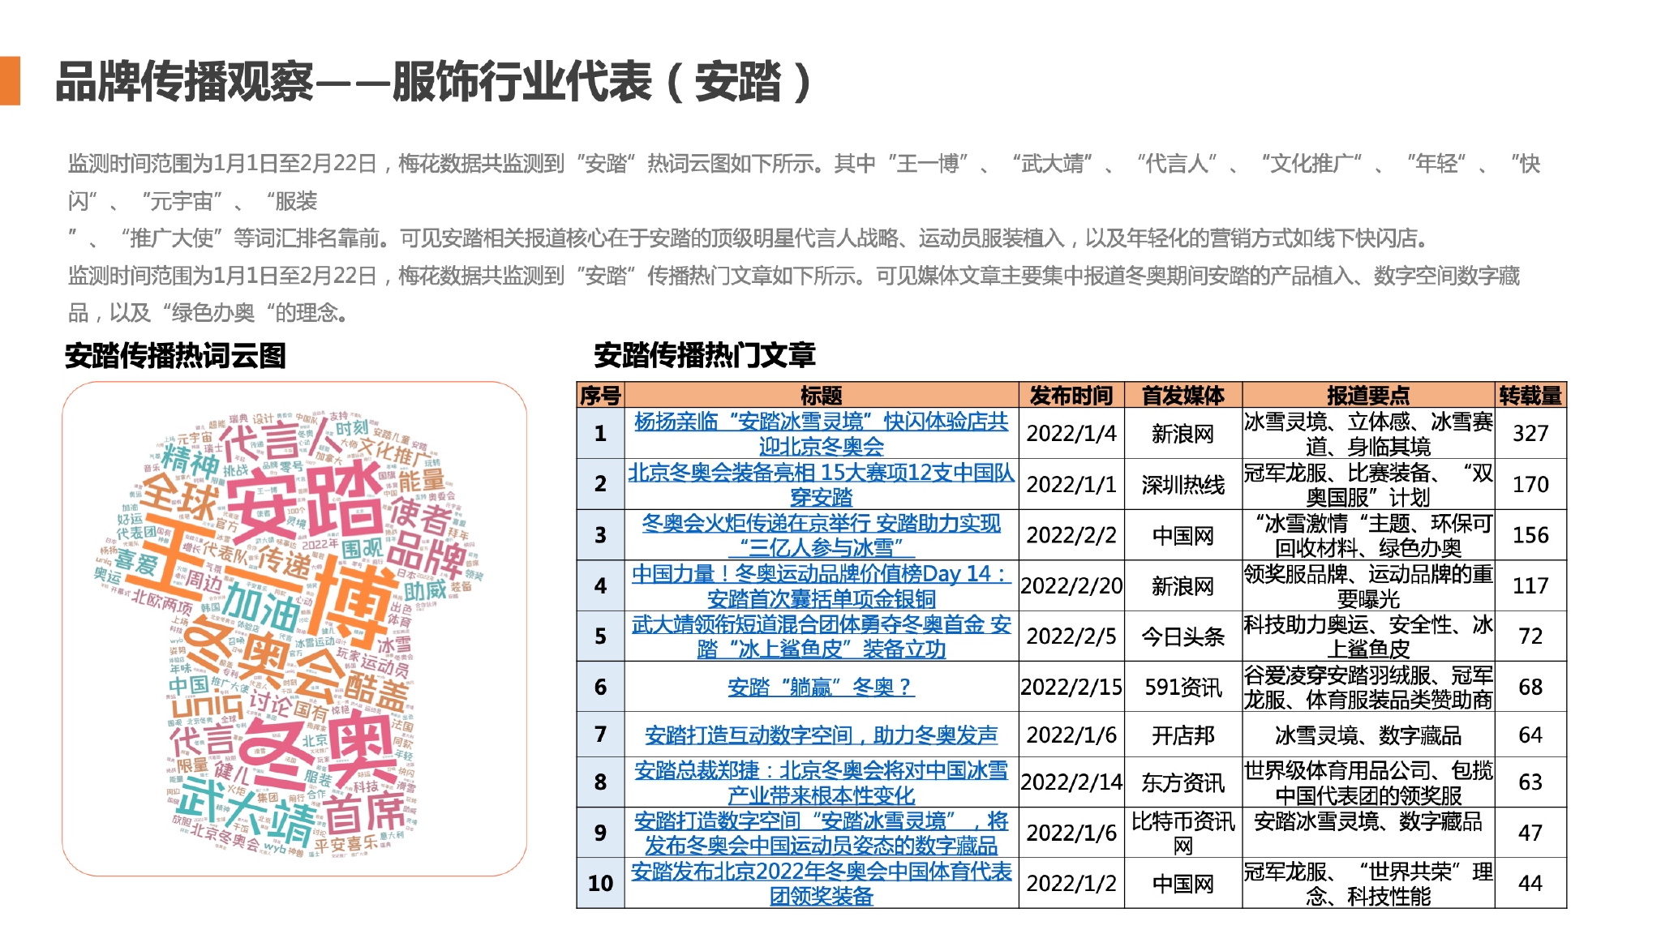Click the 序号 column header

pyautogui.click(x=600, y=396)
